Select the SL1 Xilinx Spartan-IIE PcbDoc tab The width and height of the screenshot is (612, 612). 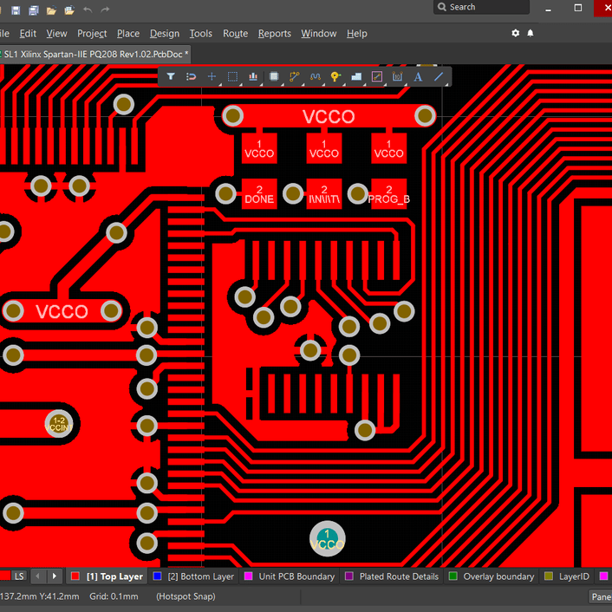pos(94,55)
